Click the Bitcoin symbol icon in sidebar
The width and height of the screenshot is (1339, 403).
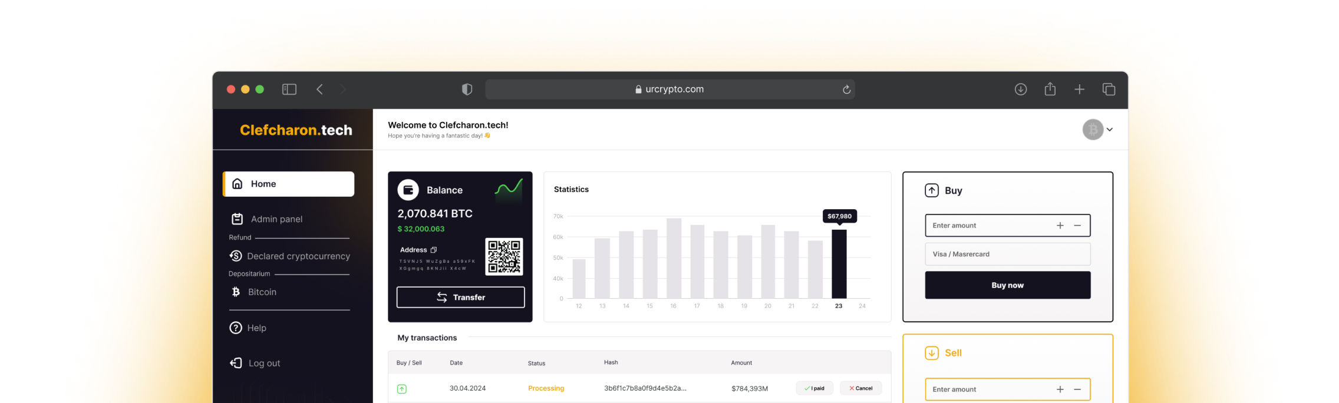click(236, 292)
